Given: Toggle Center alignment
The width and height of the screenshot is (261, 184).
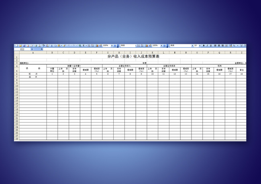Looking at the screenshot, I should [219, 46].
